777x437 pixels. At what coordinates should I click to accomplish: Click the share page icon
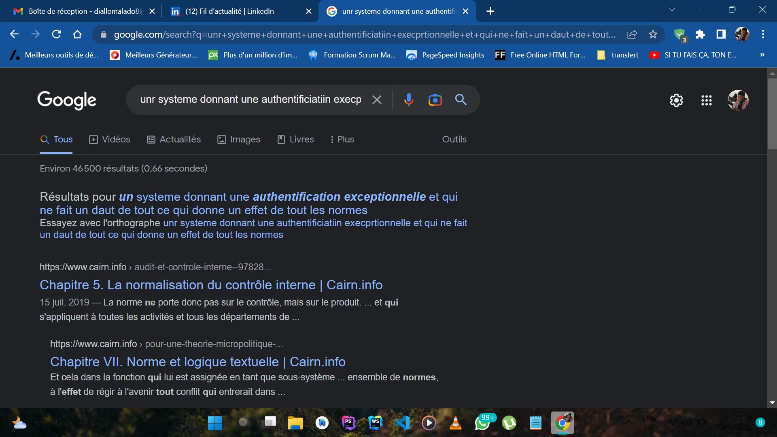pos(632,34)
